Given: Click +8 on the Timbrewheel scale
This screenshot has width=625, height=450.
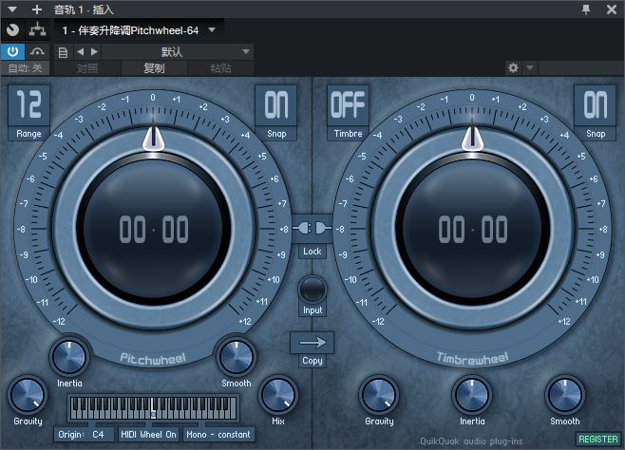Looking at the screenshot, I should [602, 230].
